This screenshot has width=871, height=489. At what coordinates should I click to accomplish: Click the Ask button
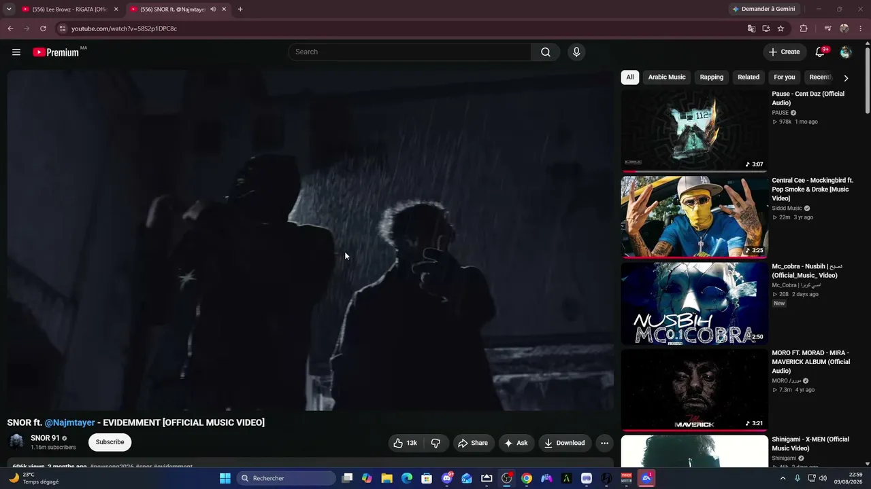(x=516, y=443)
